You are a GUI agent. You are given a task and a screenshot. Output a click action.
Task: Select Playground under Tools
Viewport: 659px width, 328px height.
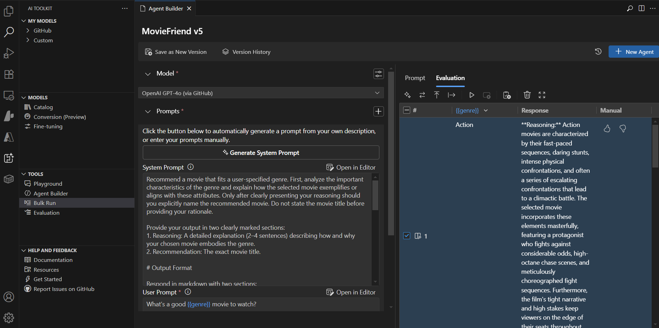[x=48, y=183]
